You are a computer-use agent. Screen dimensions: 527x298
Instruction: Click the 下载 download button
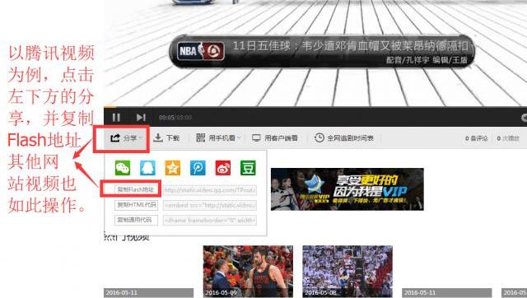tap(166, 137)
